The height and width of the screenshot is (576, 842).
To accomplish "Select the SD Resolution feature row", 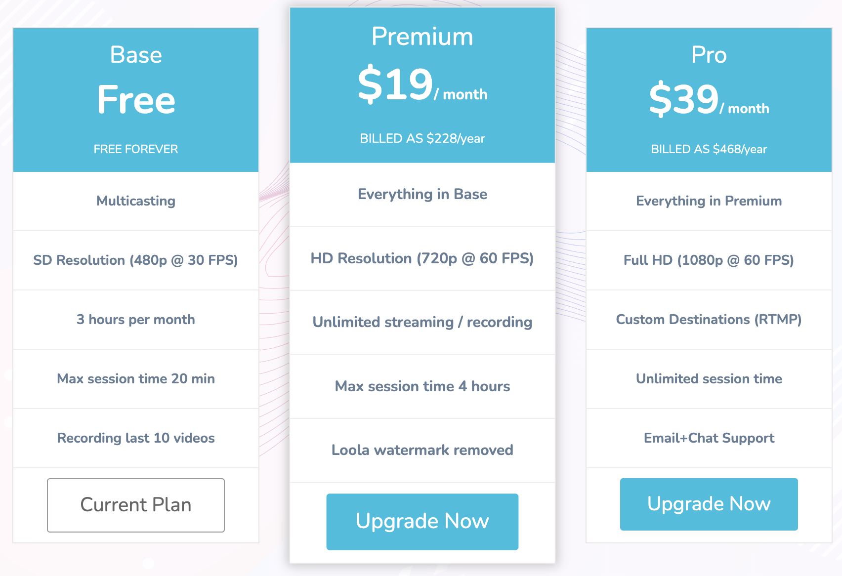I will pyautogui.click(x=136, y=260).
